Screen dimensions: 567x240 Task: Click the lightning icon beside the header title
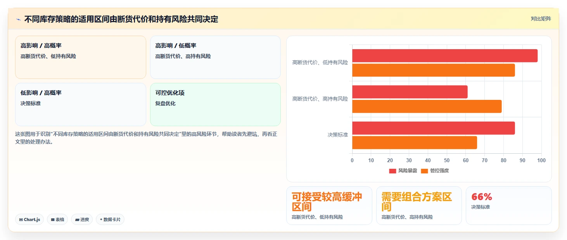[18, 19]
